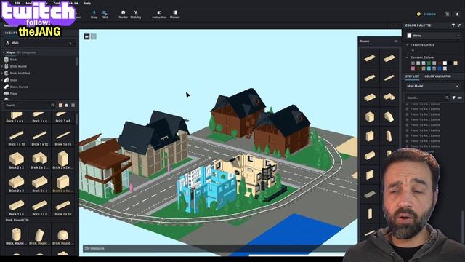This screenshot has width=465, height=262.
Task: Click the SIGN IN link
Action: pyautogui.click(x=429, y=14)
